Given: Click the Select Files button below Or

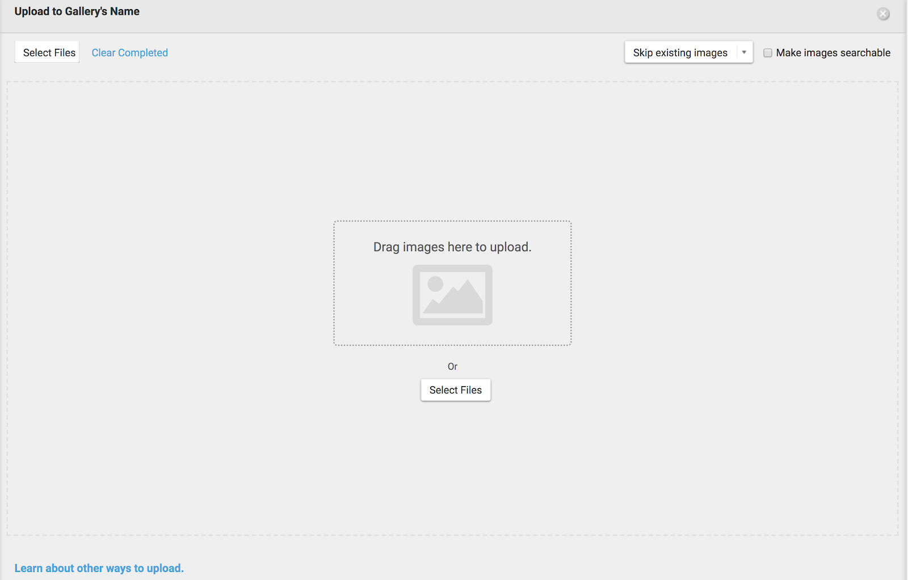Looking at the screenshot, I should click(x=456, y=390).
